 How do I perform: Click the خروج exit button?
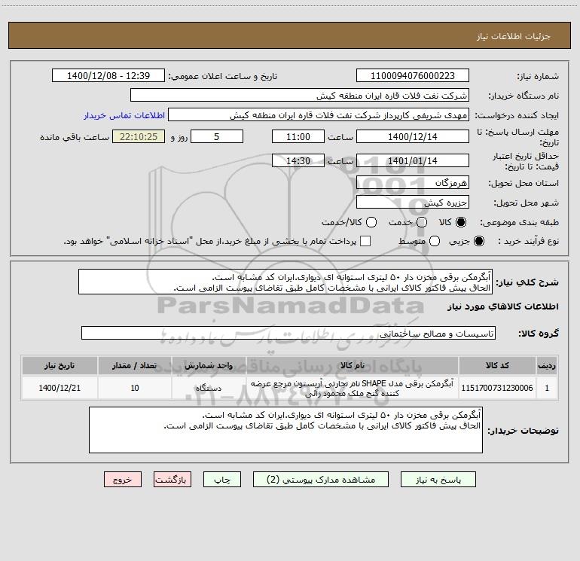point(123,480)
